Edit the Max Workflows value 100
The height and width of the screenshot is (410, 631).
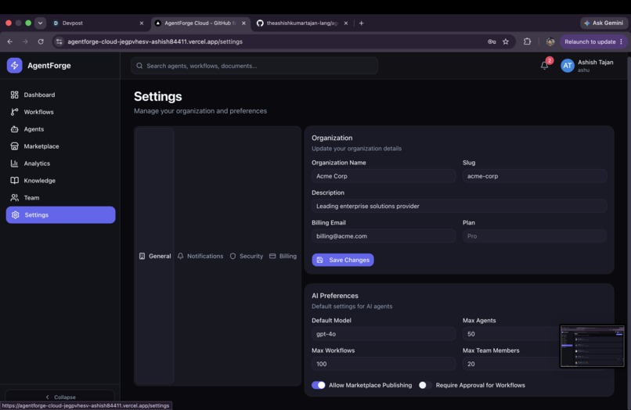[x=384, y=364]
